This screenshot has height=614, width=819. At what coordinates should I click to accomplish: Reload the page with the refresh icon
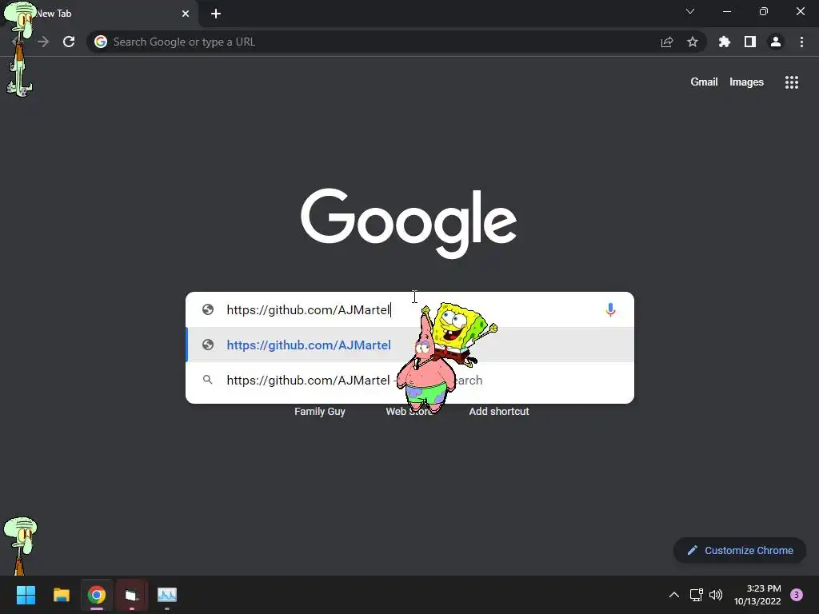pos(69,42)
